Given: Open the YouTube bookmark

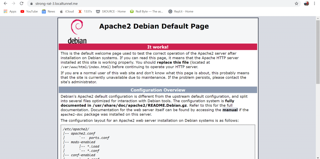Looking at the screenshot, I should point(29,12).
